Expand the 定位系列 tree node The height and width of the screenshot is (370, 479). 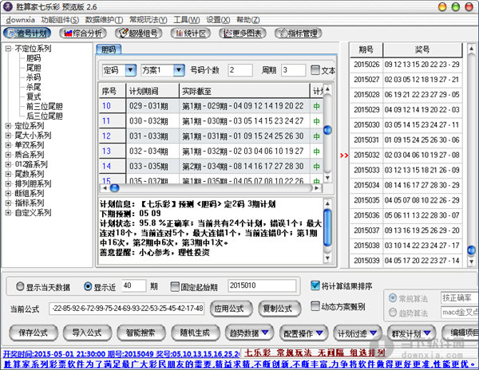(x=8, y=126)
